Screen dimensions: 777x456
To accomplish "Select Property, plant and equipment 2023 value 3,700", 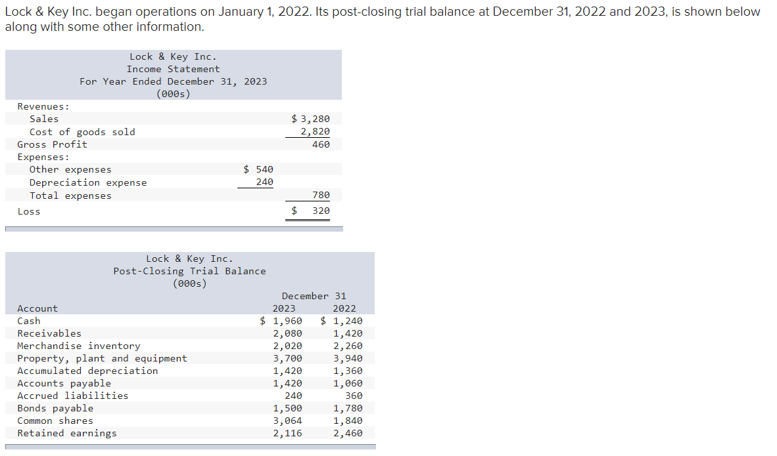I will 287,359.
